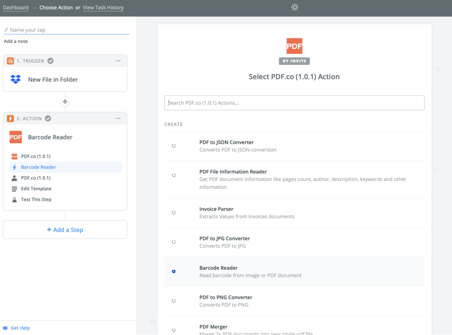Viewport: 452px width, 335px height.
Task: Click the PDF to PNG Converter title
Action: click(226, 297)
